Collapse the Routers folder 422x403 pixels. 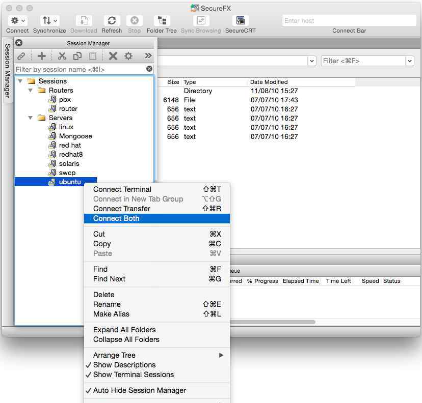[x=31, y=90]
